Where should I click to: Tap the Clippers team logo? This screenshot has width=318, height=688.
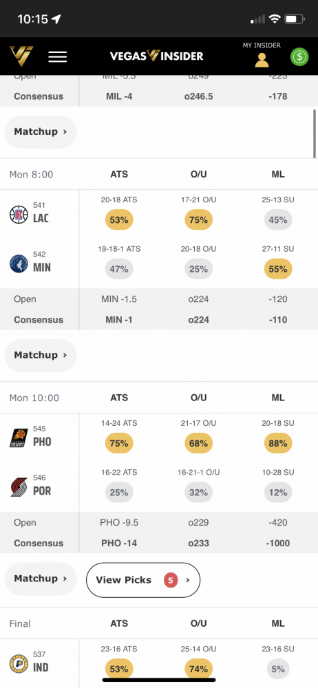click(19, 215)
